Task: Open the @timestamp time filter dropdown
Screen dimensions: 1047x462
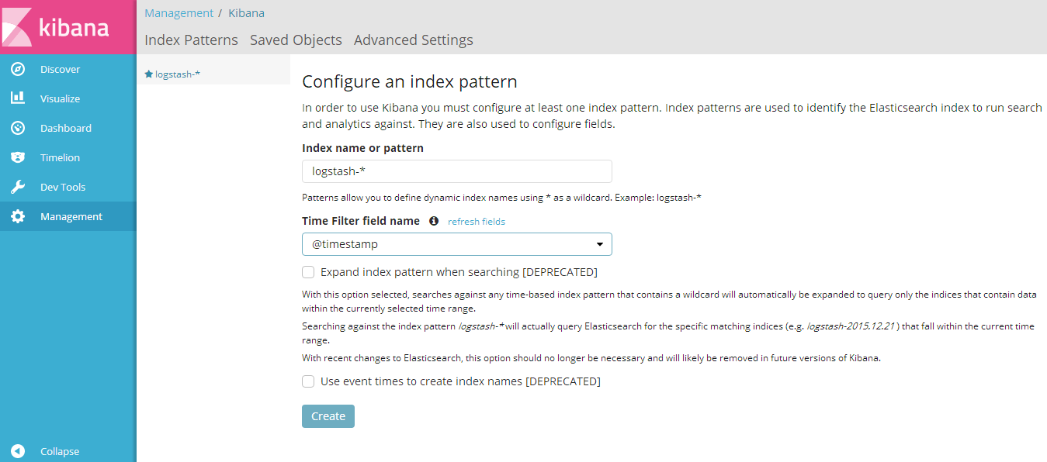Action: coord(456,244)
